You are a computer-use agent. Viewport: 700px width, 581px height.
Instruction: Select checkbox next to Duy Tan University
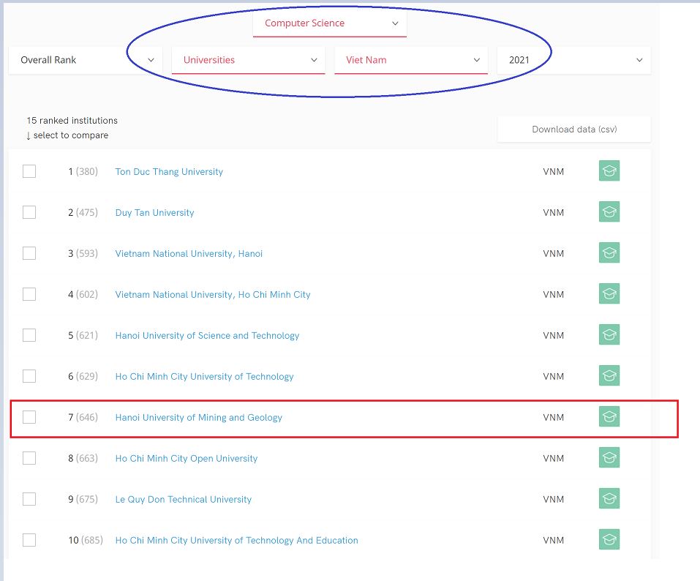[x=29, y=212]
